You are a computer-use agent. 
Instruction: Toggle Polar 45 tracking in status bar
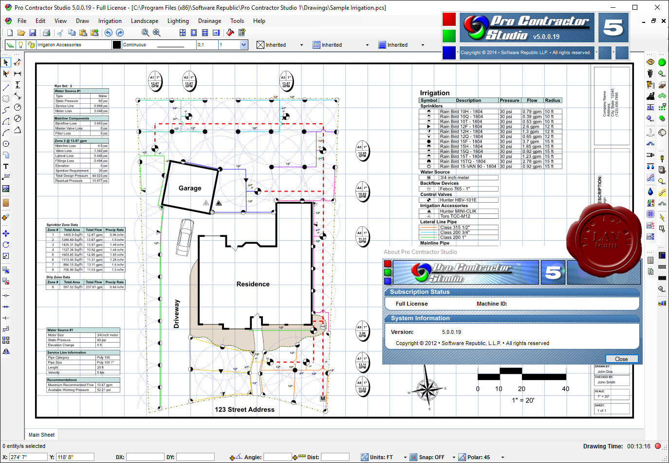click(474, 457)
